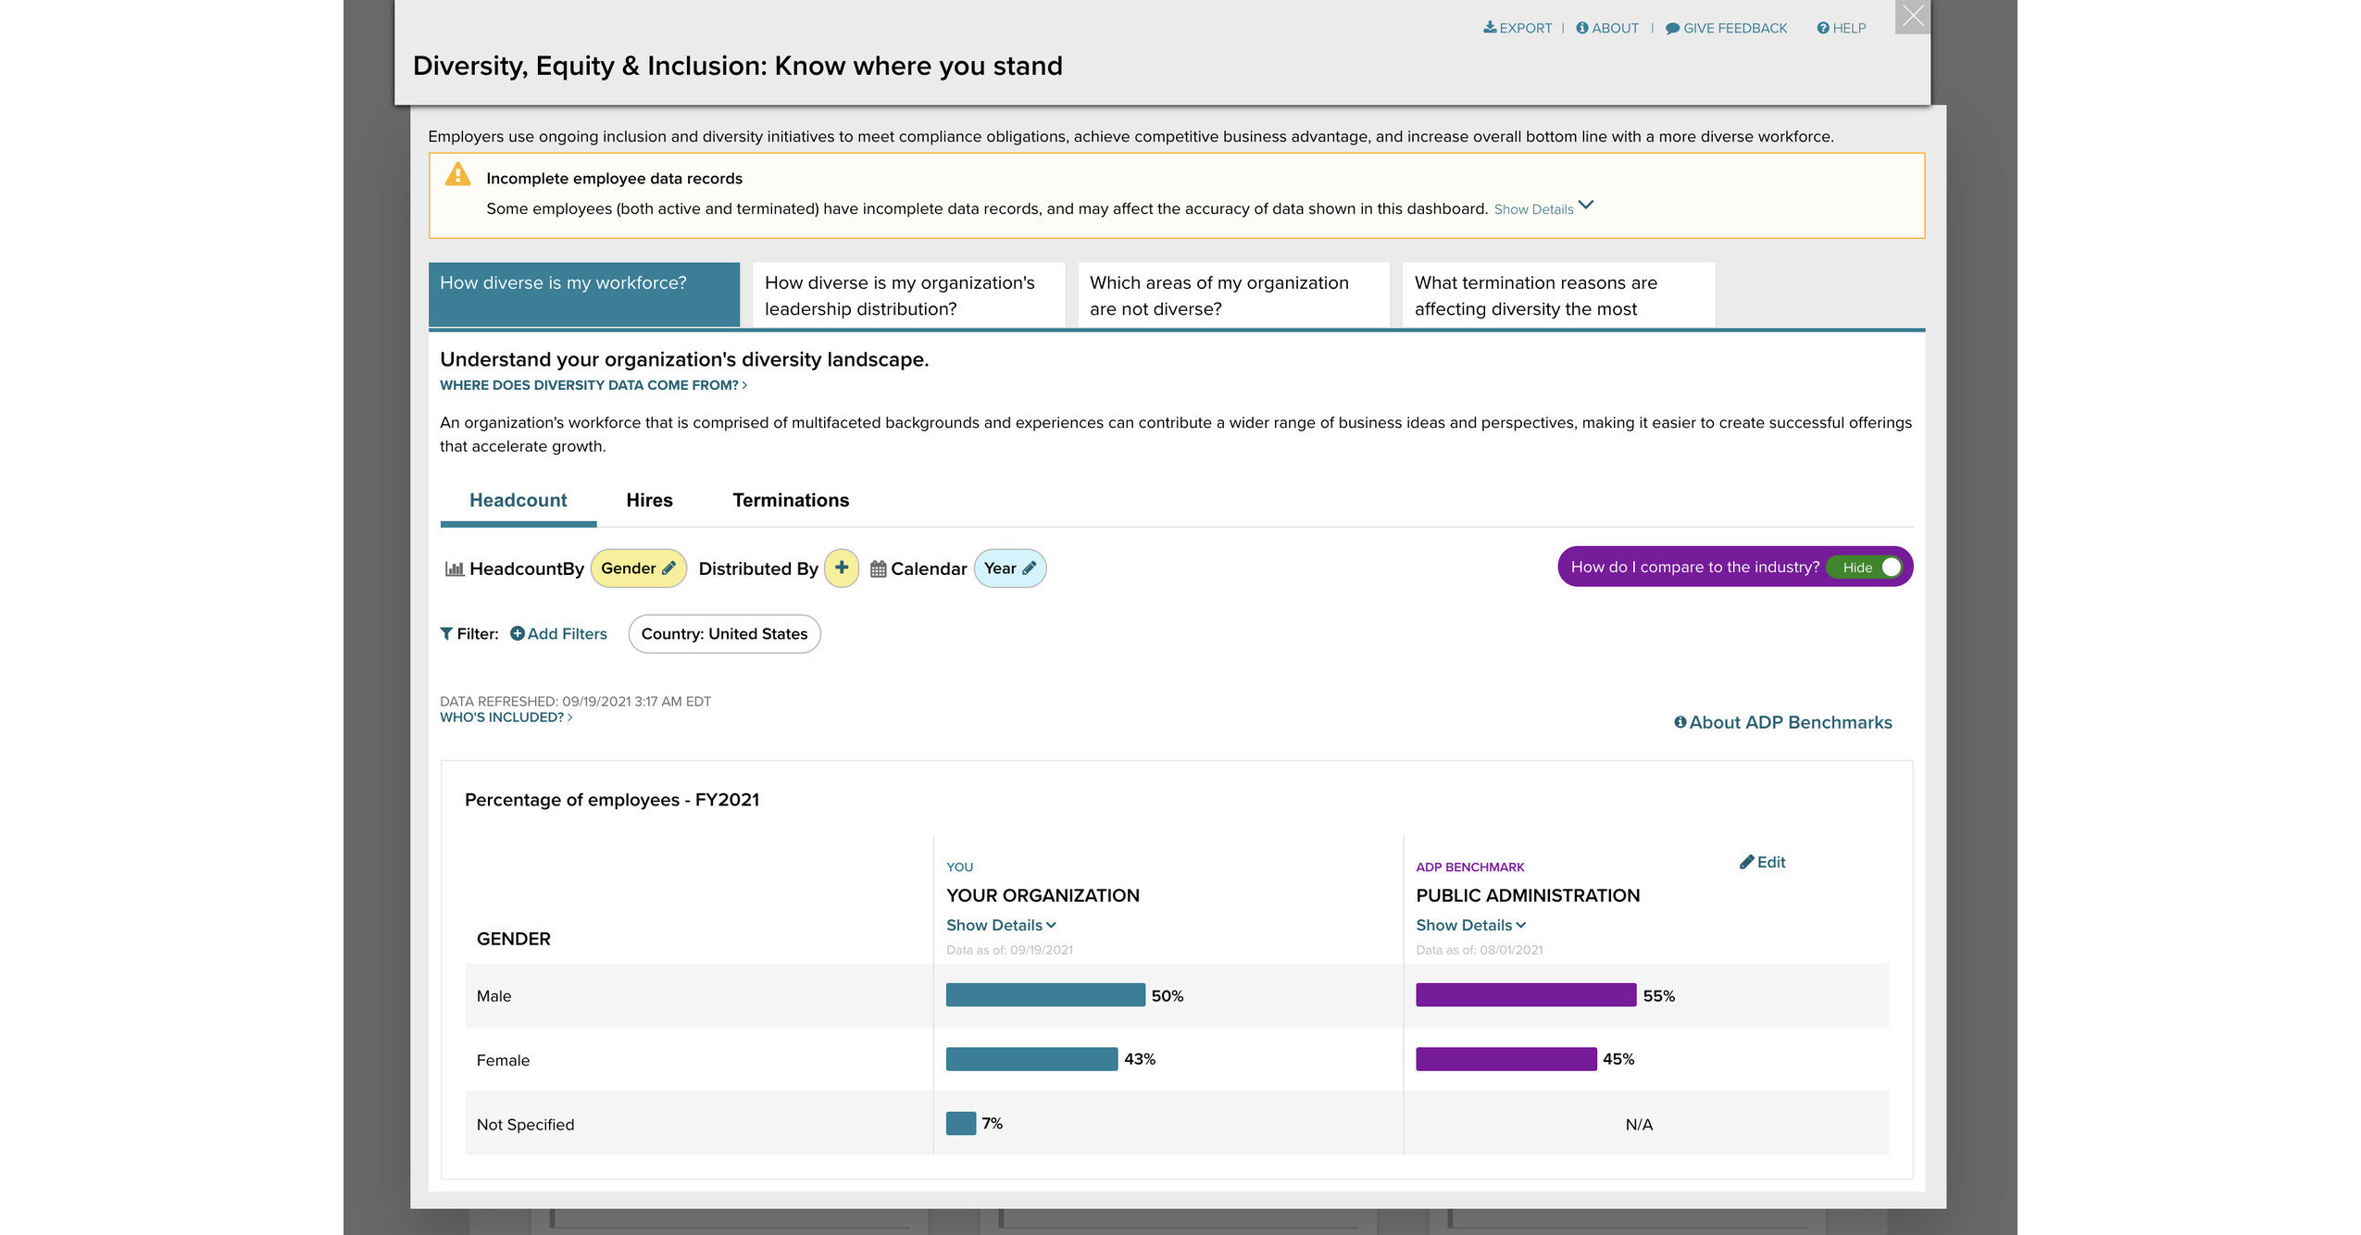Open organization's leadership distribution tab

(x=909, y=295)
